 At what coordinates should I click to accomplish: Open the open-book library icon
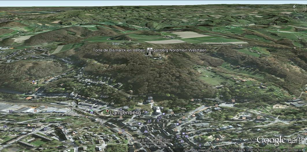pos(244,118)
